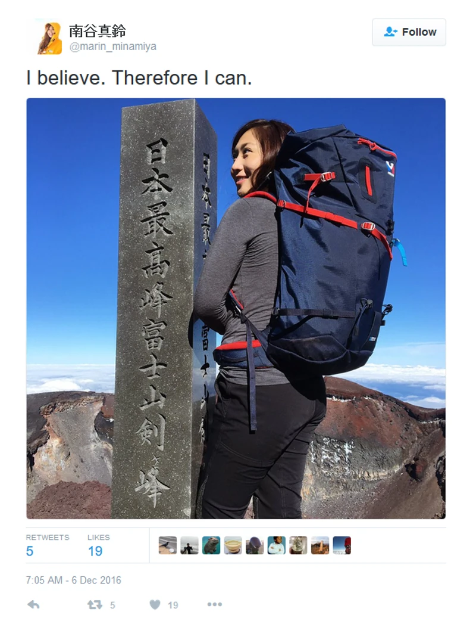
Task: Open the desert rock tower avatar
Action: pyautogui.click(x=320, y=545)
